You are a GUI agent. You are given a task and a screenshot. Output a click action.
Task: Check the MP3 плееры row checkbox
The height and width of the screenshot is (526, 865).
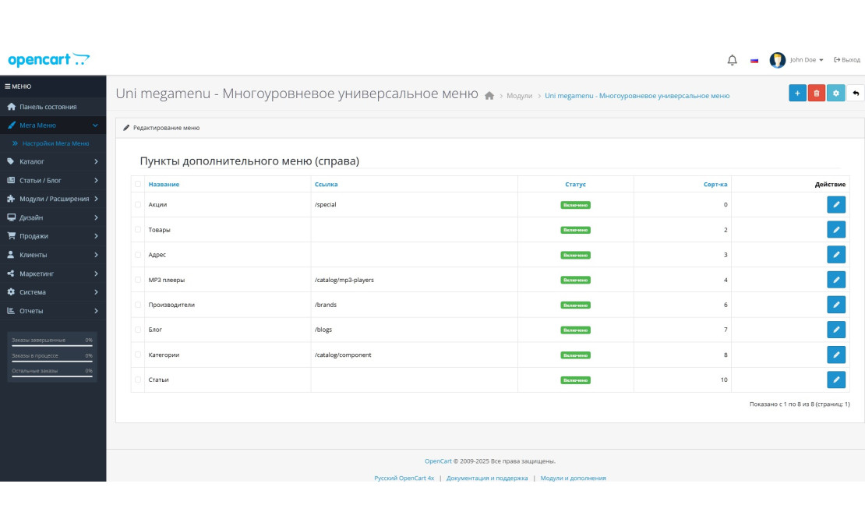138,280
